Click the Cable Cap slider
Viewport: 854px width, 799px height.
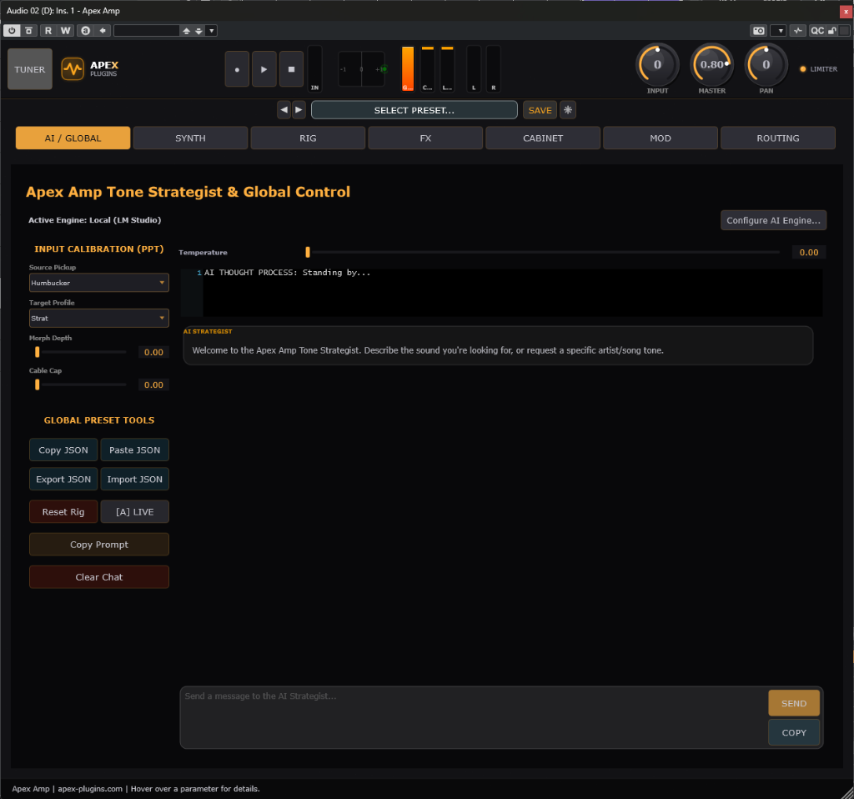pyautogui.click(x=81, y=384)
